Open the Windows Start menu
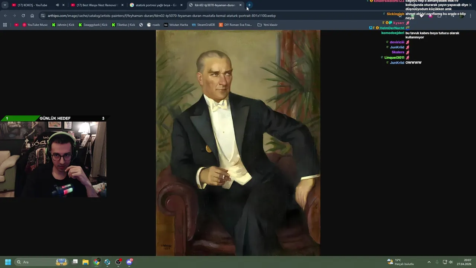This screenshot has width=476, height=268. click(8, 262)
